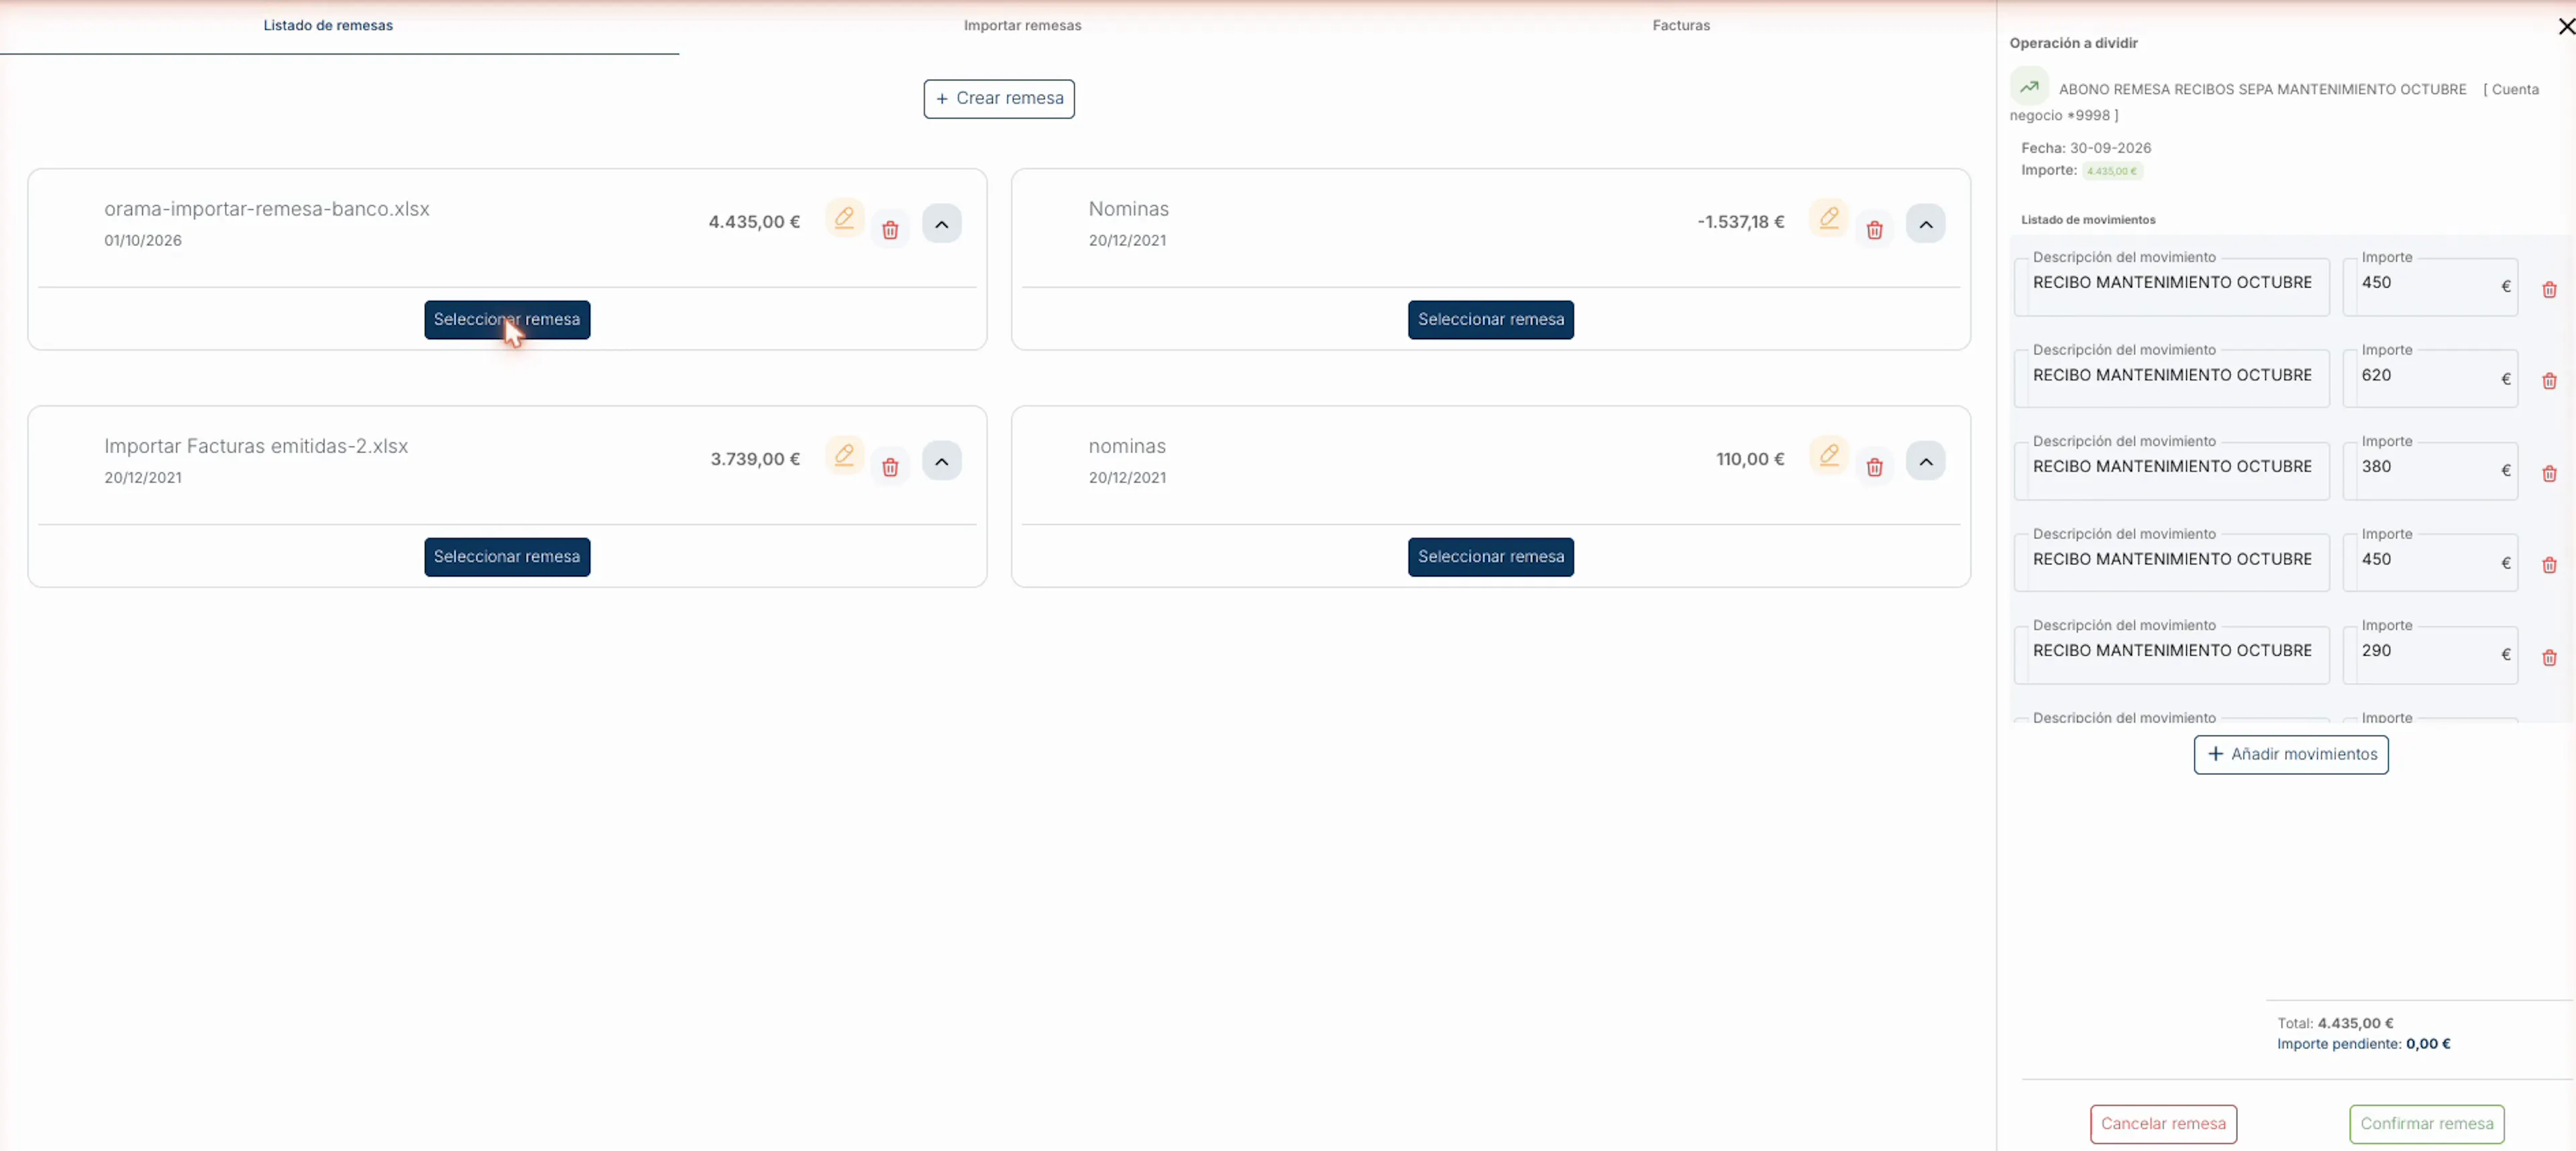2576x1151 pixels.
Task: Click the Importe pendiente 0,00 € text
Action: click(2363, 1043)
